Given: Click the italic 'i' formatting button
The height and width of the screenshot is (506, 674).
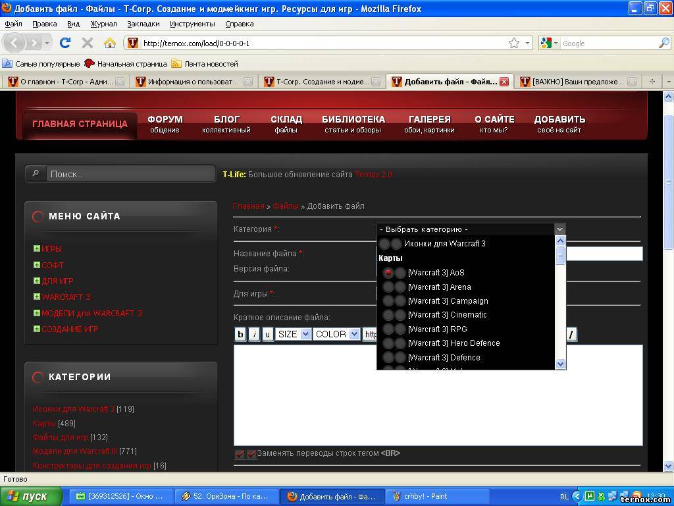Looking at the screenshot, I should (x=254, y=334).
